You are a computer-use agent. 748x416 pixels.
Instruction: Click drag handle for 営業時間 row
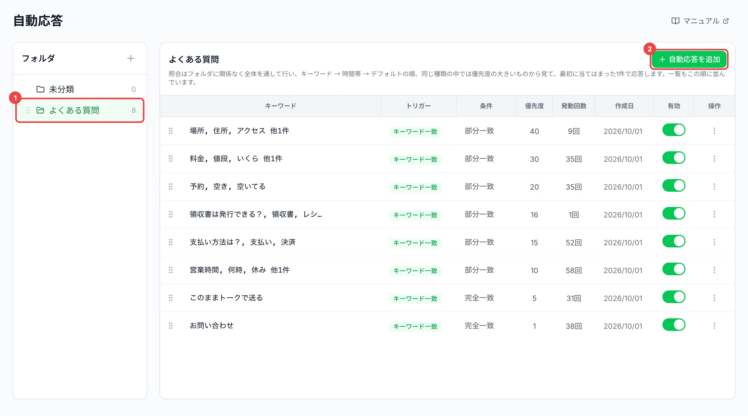(171, 270)
